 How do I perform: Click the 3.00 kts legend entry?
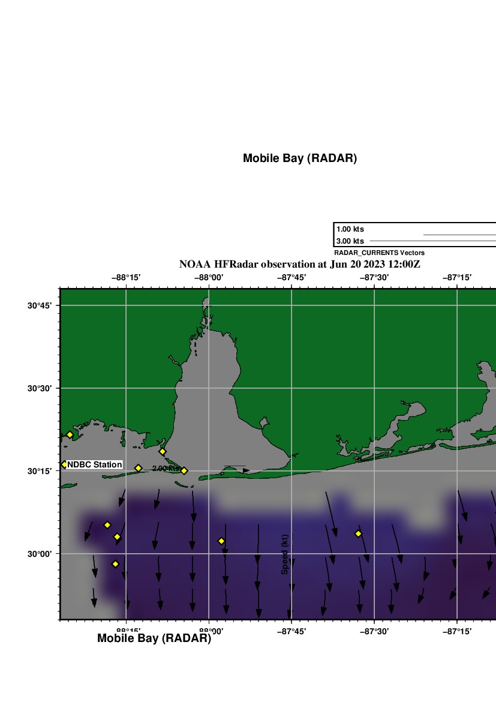click(350, 241)
